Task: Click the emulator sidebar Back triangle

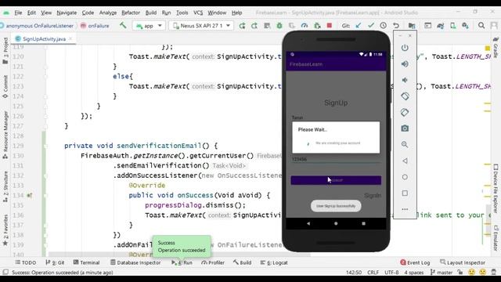Action: (x=405, y=161)
